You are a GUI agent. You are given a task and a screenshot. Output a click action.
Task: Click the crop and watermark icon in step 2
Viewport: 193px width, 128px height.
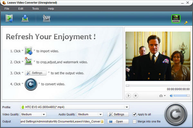click(28, 61)
